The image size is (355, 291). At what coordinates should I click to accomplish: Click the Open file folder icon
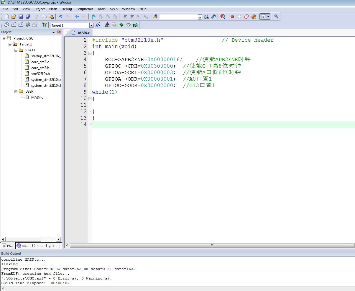point(13,17)
